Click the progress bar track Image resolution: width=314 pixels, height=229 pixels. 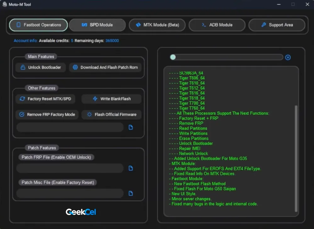click(x=227, y=57)
